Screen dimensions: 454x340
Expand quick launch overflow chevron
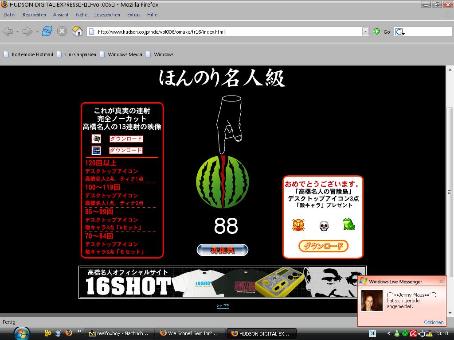tap(79, 331)
